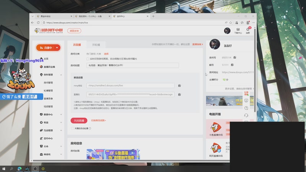Expand the 商业化 section arrow
Image resolution: width=306 pixels, height=172 pixels.
pyautogui.click(x=61, y=154)
